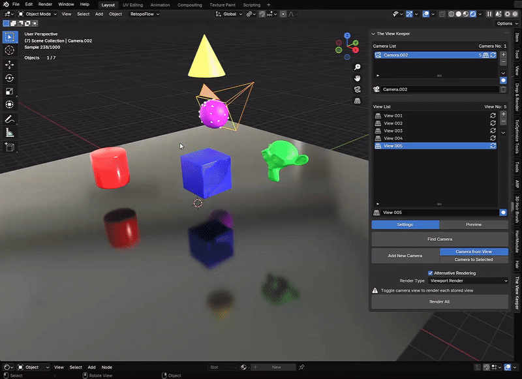The height and width of the screenshot is (379, 522).
Task: Open the RetopoFlow dropdown
Action: [144, 14]
